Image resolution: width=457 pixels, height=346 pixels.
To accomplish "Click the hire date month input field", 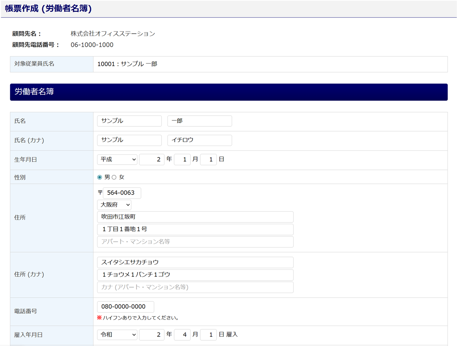I will coord(182,335).
